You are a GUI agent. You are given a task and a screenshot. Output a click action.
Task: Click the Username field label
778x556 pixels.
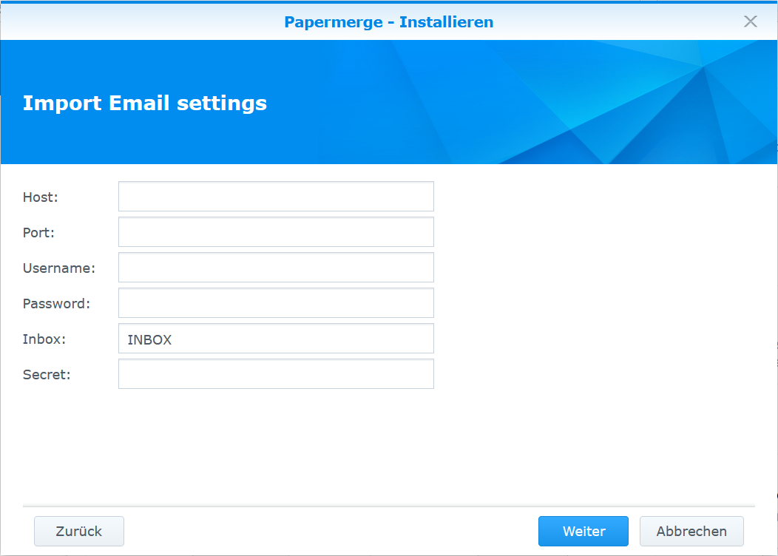(x=58, y=268)
